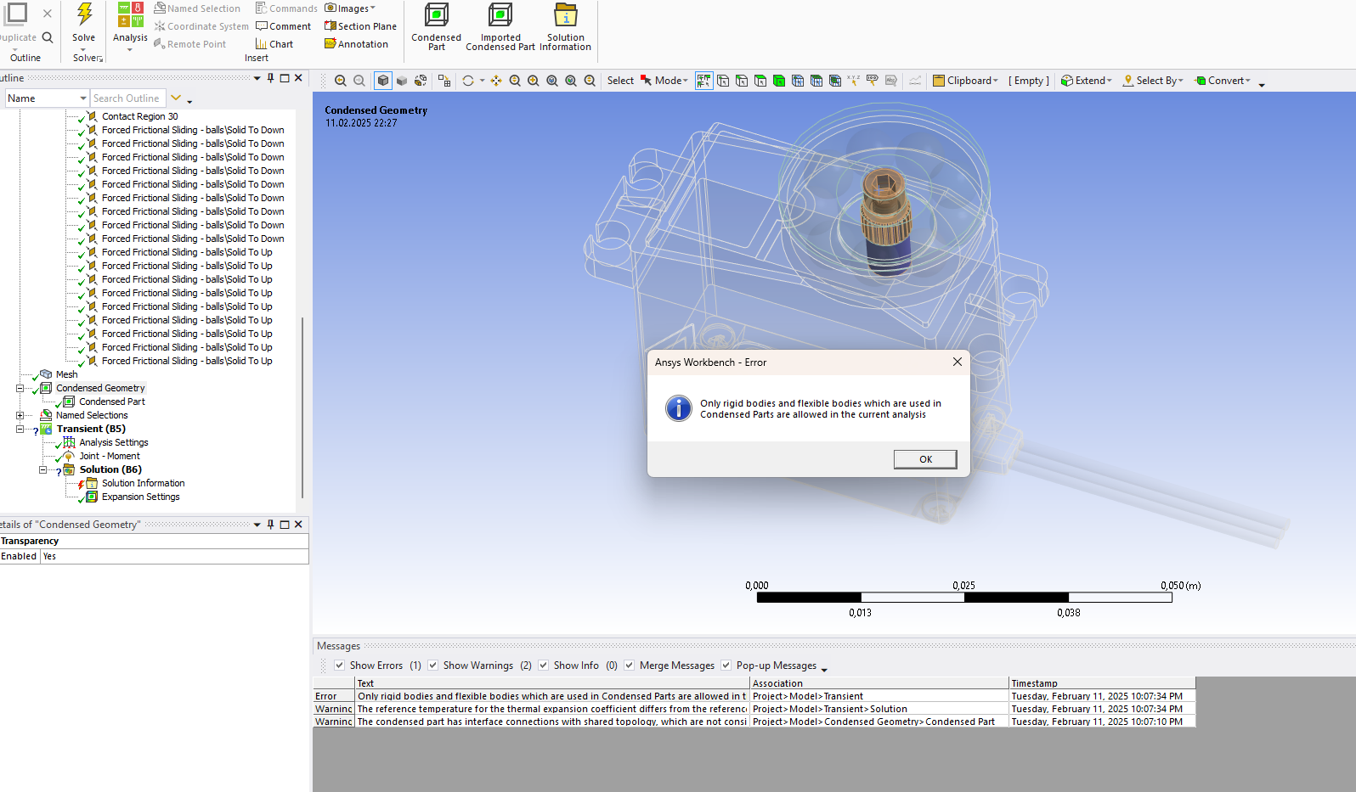
Task: Select the Mesh tree item
Action: pyautogui.click(x=66, y=374)
